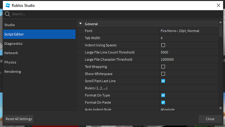Turn on Text Wrapping checkbox
The image size is (225, 127).
[163, 67]
